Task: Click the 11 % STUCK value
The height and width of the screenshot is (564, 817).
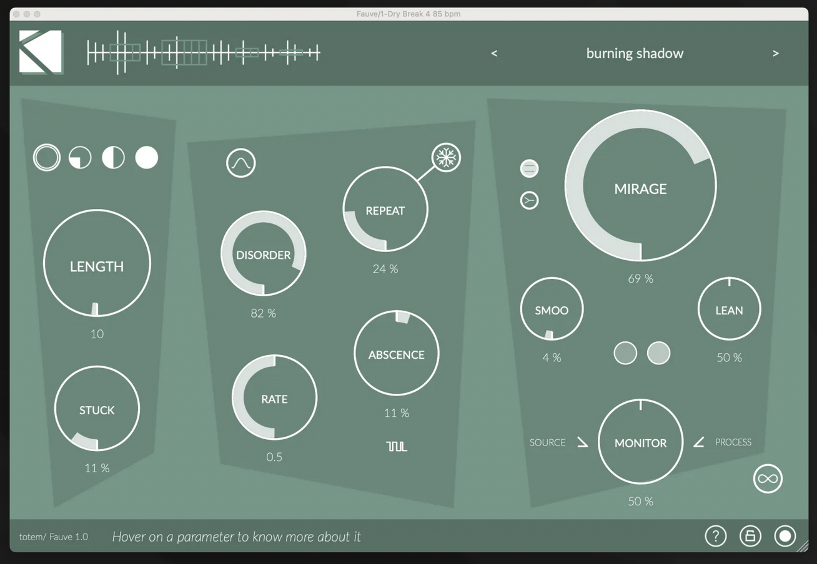Action: (97, 468)
